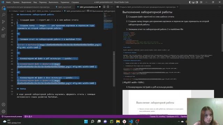Open the Правка menu

click(16, 2)
